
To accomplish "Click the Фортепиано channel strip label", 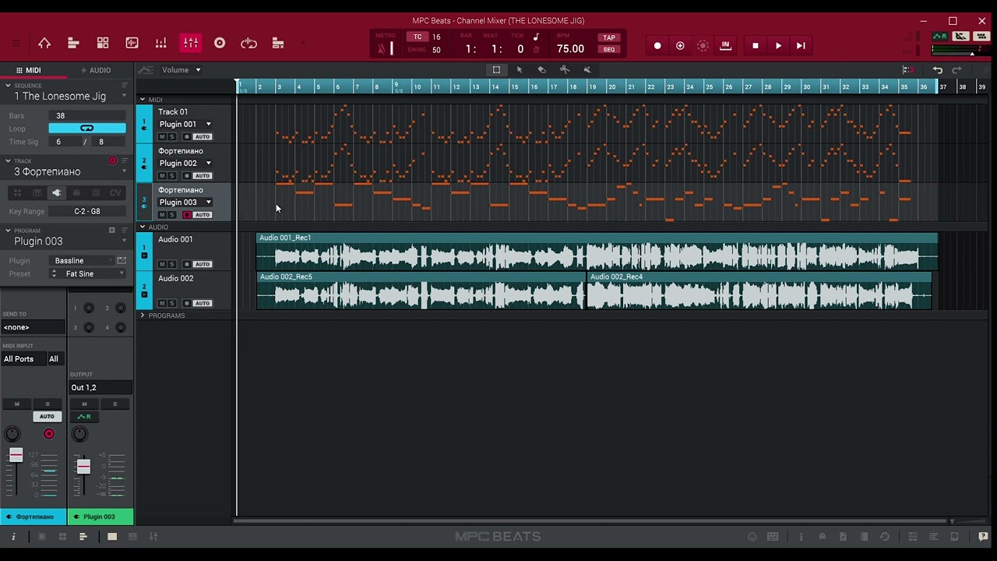I will click(x=33, y=517).
